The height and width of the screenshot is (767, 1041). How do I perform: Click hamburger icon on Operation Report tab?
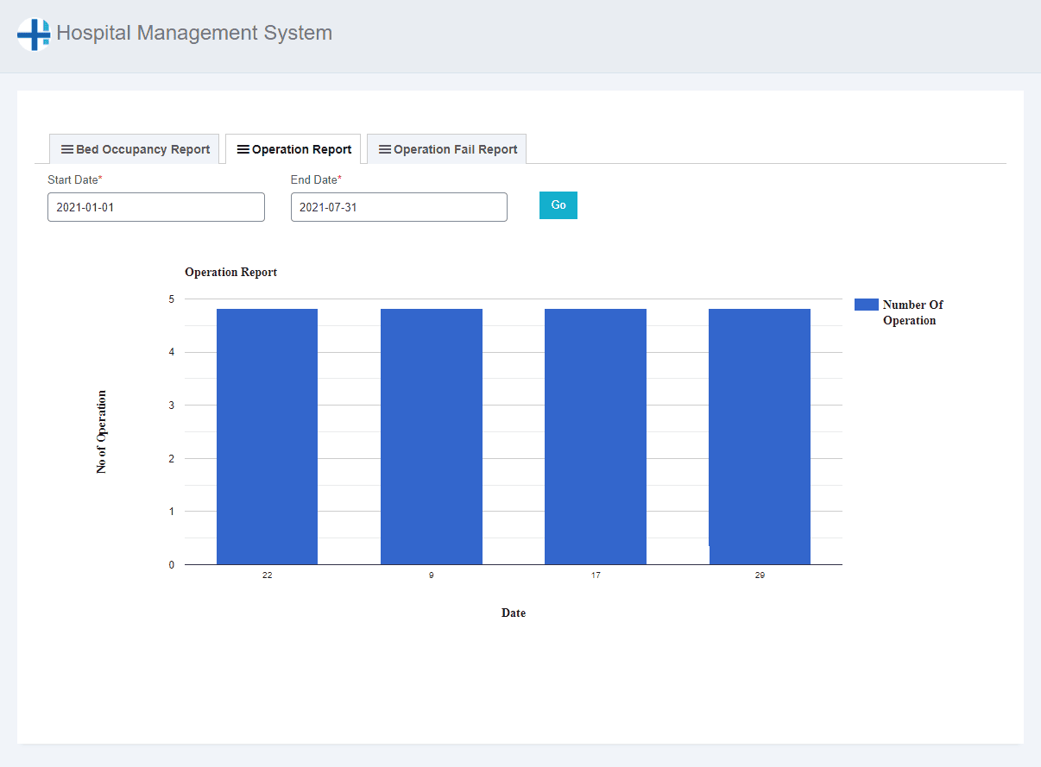[243, 149]
